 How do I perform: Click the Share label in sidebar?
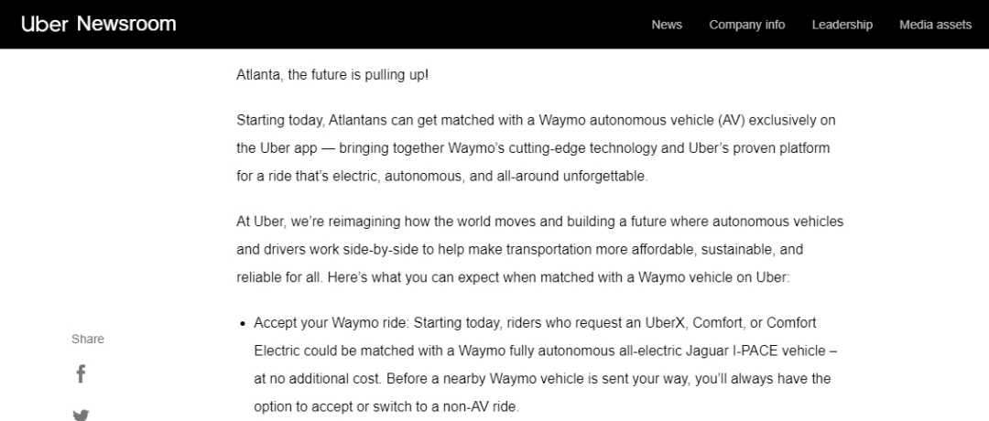[x=88, y=339]
